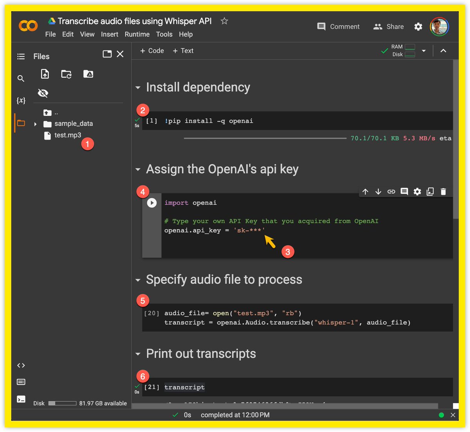Select the test.mp3 file
Image resolution: width=470 pixels, height=432 pixels.
click(68, 135)
